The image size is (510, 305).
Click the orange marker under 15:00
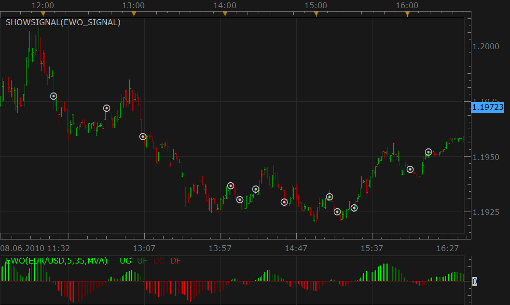click(x=316, y=14)
